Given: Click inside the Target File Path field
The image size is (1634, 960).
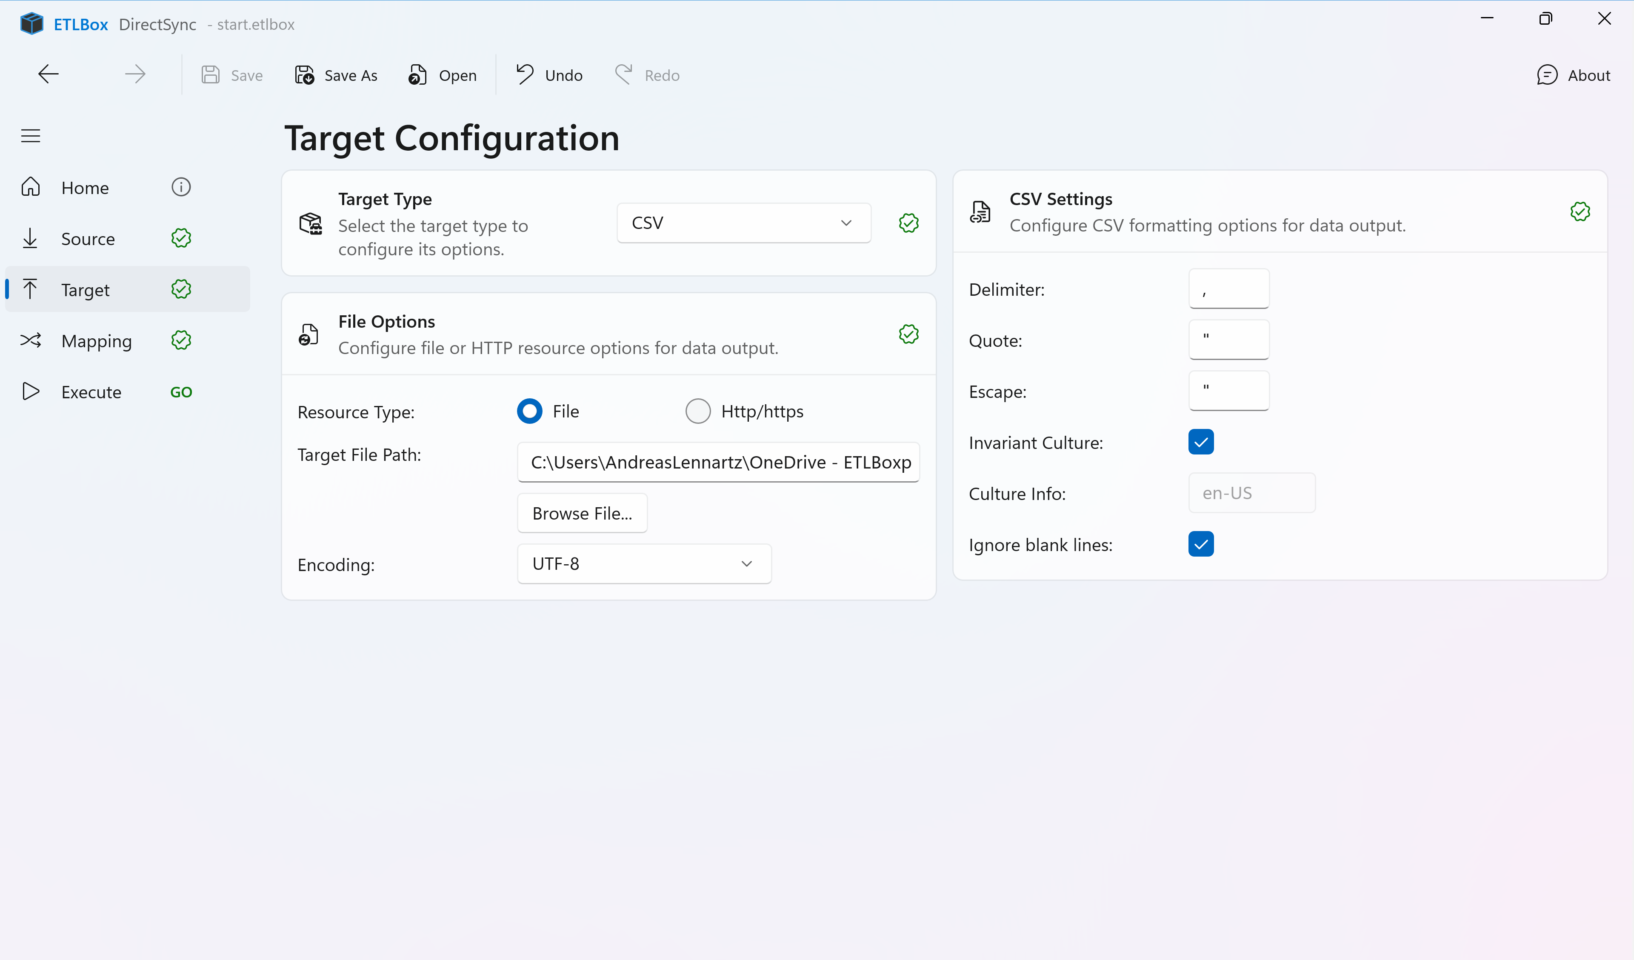Looking at the screenshot, I should pos(718,463).
